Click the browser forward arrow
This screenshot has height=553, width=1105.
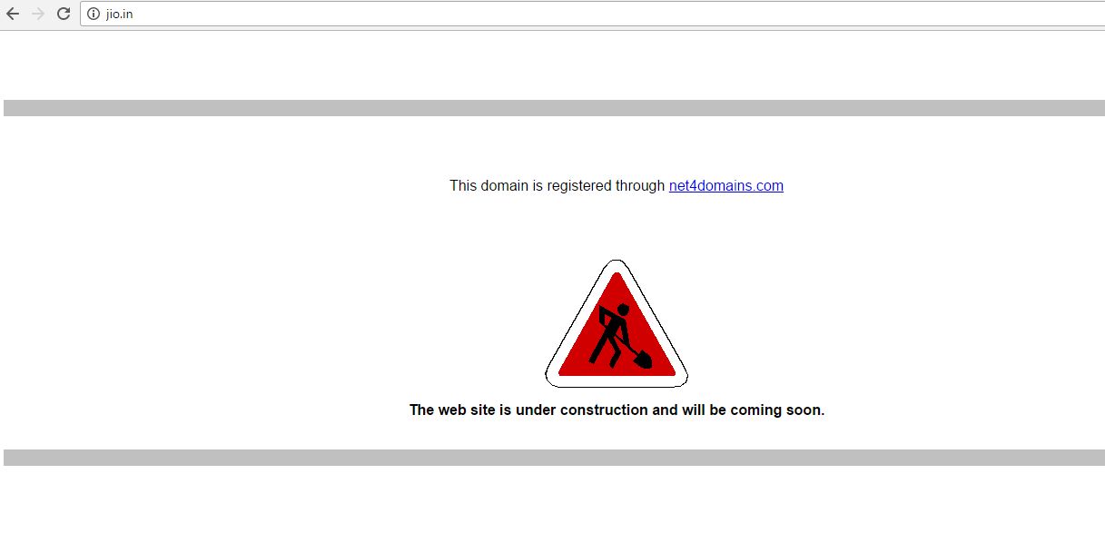(38, 14)
